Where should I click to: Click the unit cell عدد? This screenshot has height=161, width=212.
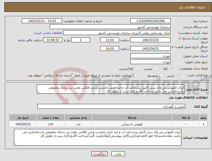[x=78, y=124]
